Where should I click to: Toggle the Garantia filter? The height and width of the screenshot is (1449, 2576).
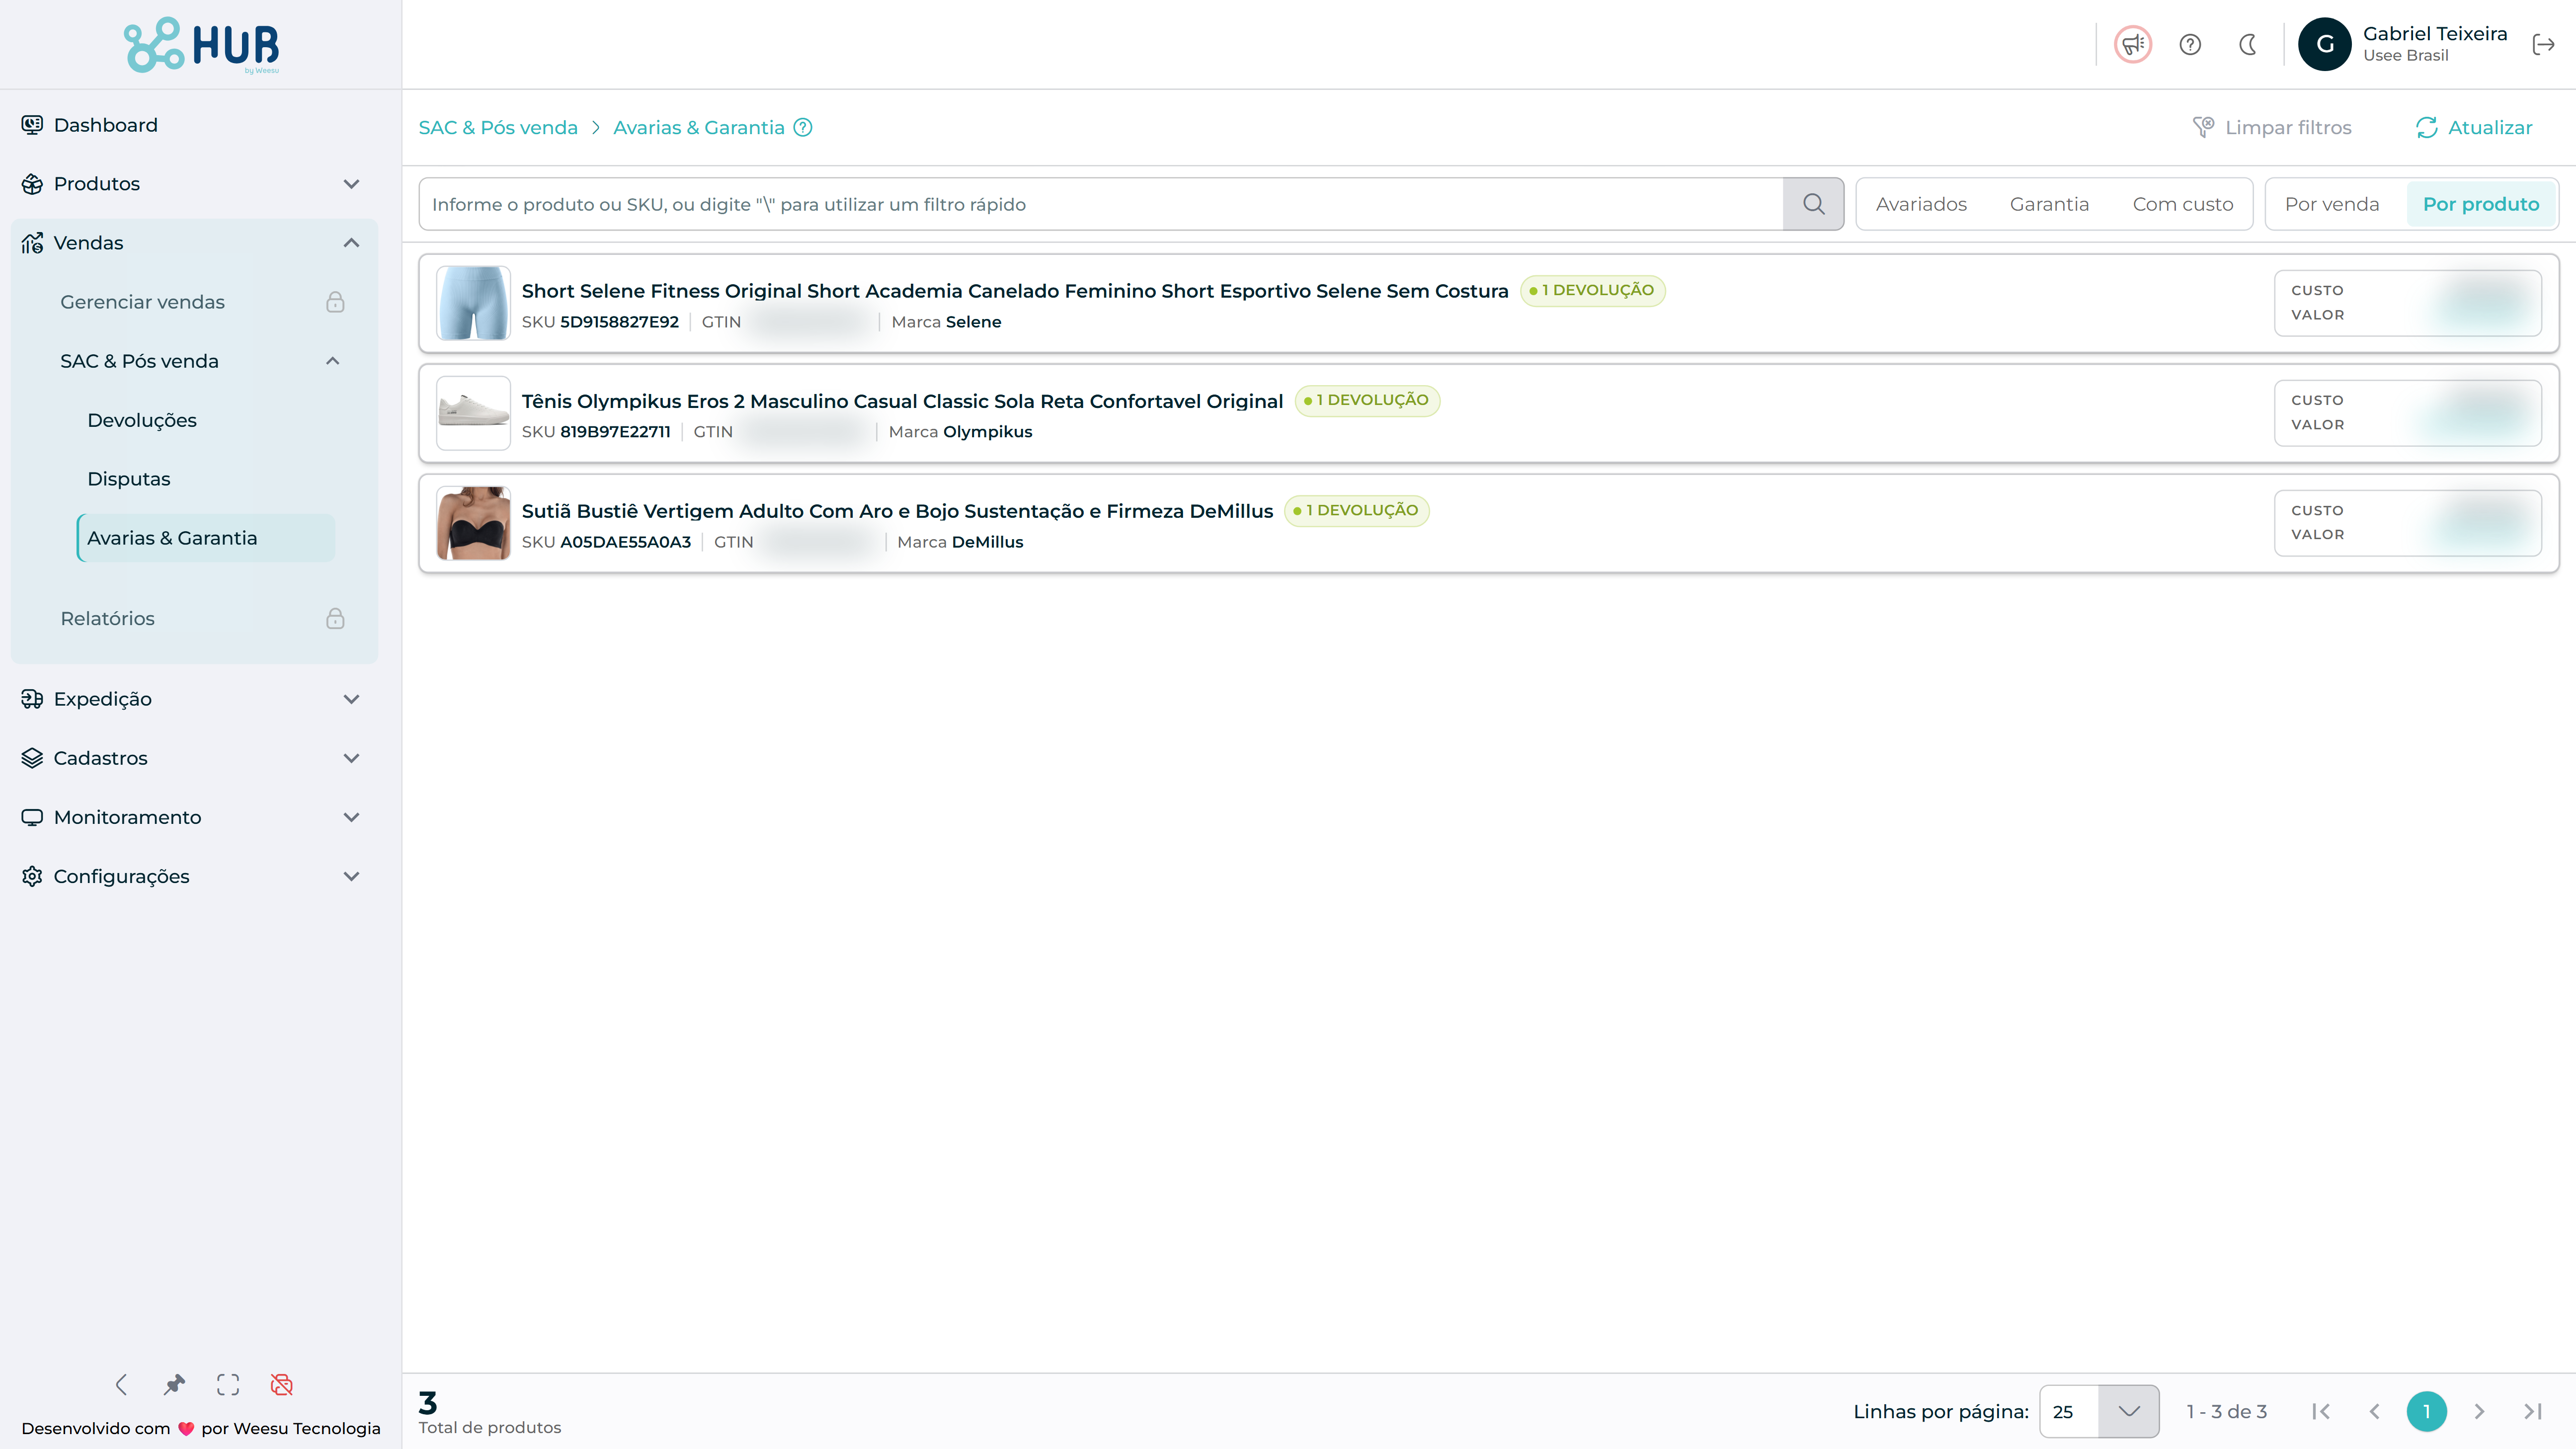[x=2049, y=204]
